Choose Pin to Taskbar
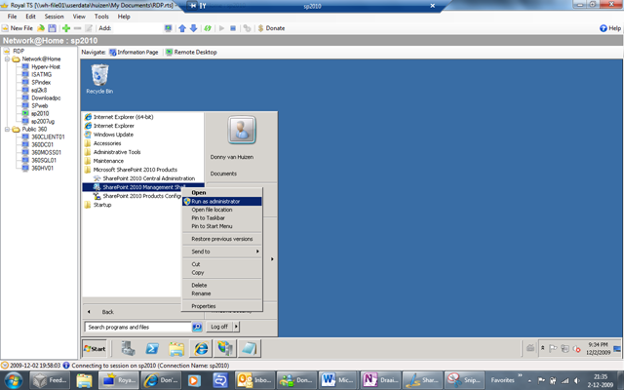 click(x=222, y=218)
